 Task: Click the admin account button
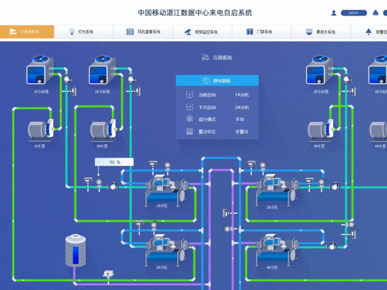coord(354,13)
